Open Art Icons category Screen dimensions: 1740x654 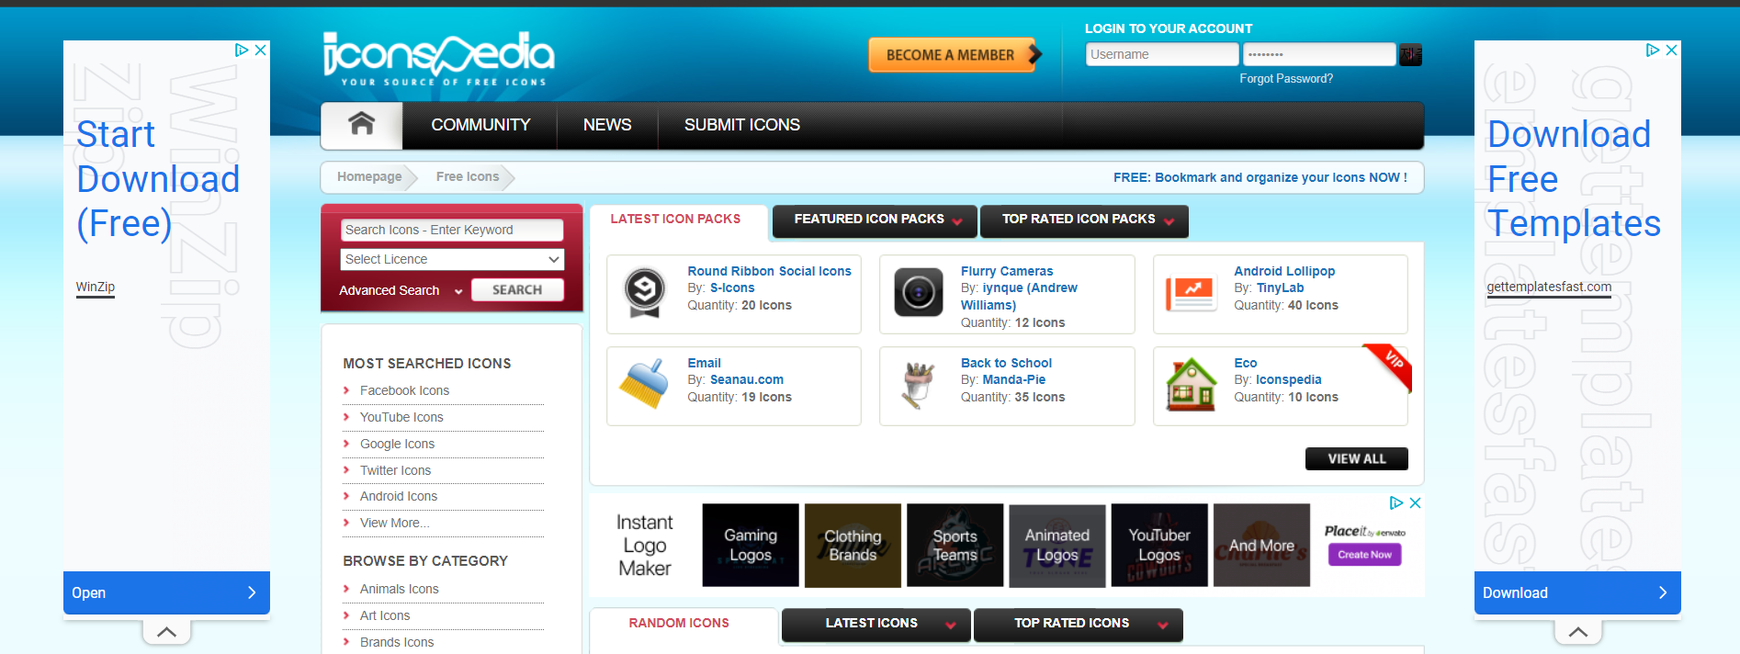pyautogui.click(x=385, y=615)
